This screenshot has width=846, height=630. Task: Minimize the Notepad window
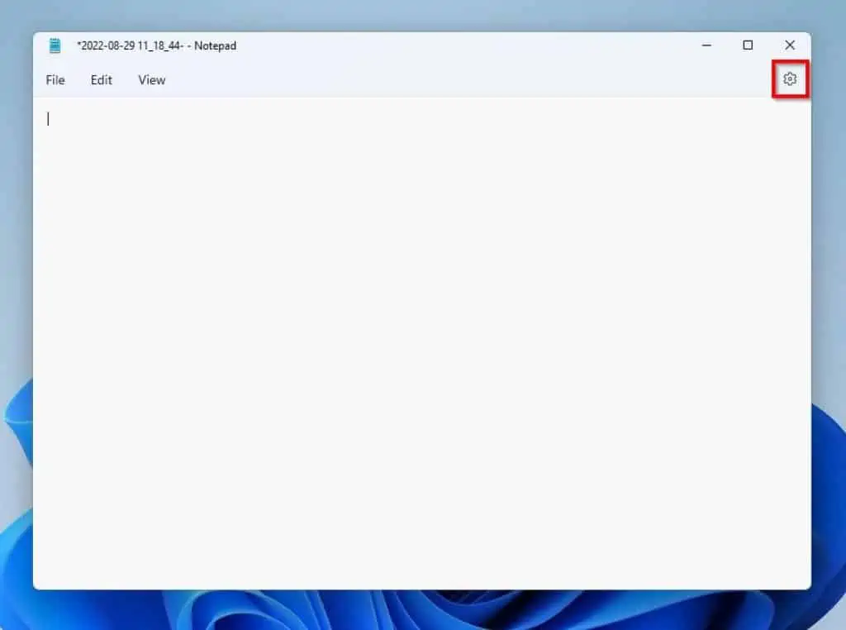coord(706,45)
